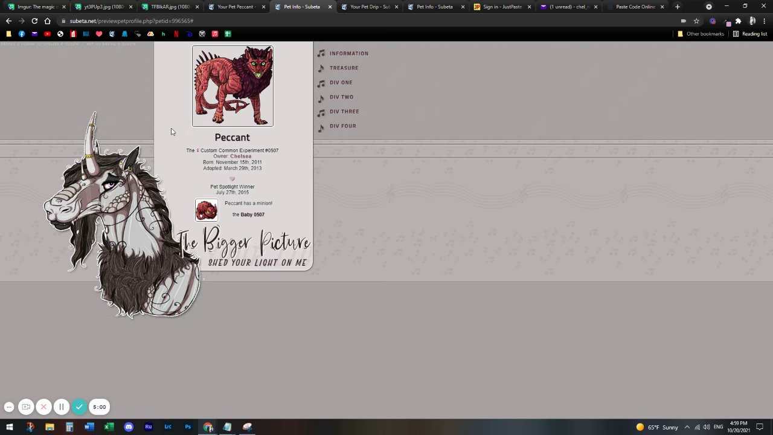Viewport: 773px width, 435px height.
Task: Go back to the previous page
Action: point(8,21)
